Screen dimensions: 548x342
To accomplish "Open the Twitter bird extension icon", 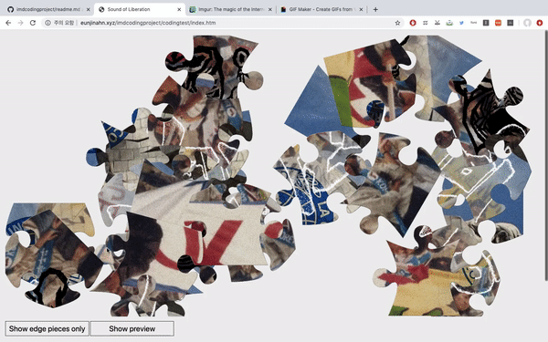I will (x=461, y=23).
